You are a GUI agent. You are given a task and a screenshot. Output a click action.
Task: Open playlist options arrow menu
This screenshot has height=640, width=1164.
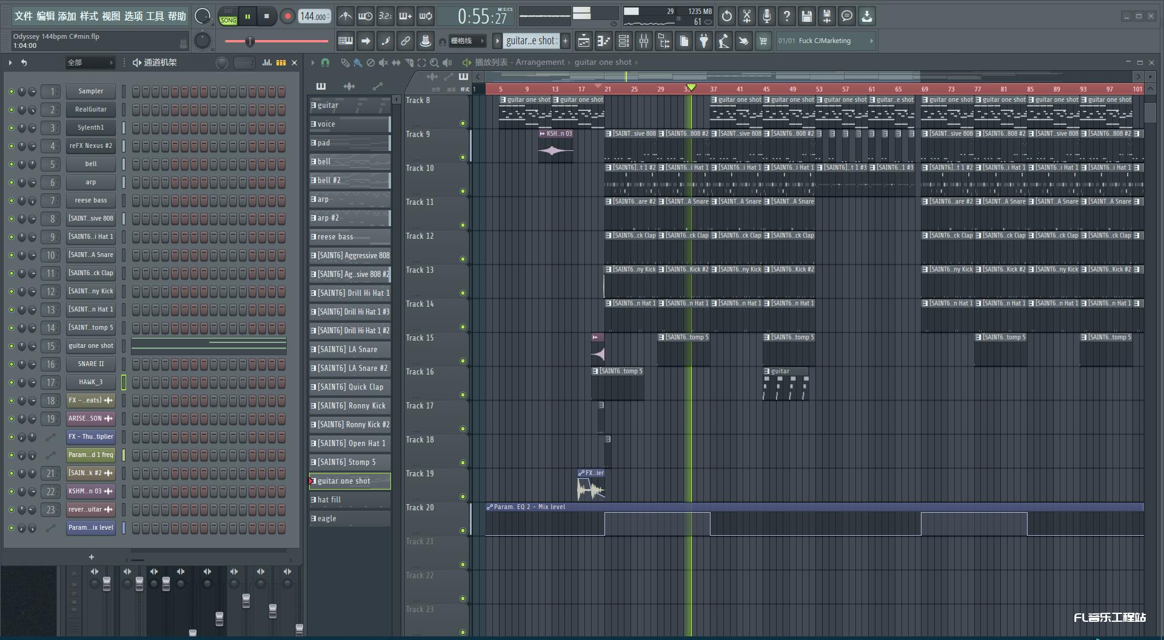[313, 62]
